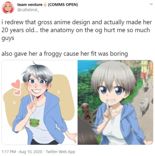Screen dimensions: 155x156
Task: Click the tweet text about redrawing
Action: click(x=77, y=30)
